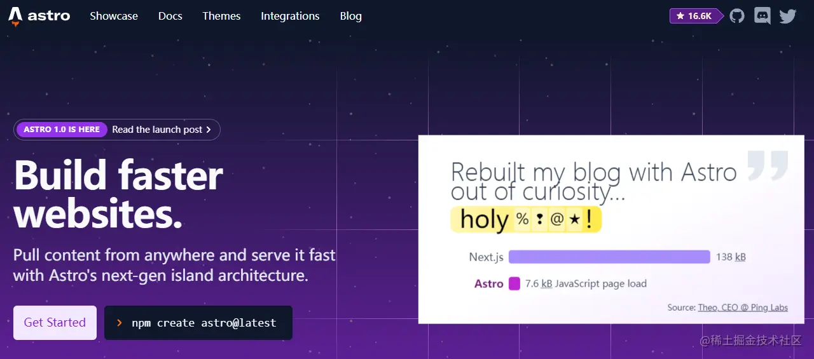
Task: Click the npm create astro@latest command box
Action: (198, 323)
